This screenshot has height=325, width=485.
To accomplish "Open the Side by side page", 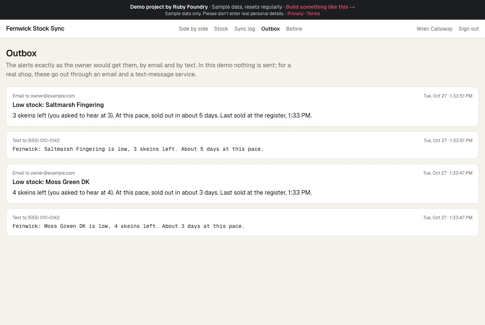I will tap(193, 29).
